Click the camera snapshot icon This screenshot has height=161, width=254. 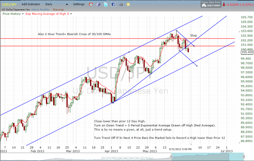point(121,4)
